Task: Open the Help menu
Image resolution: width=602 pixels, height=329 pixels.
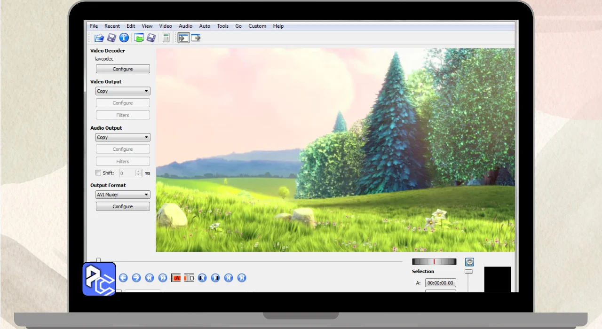Action: pos(278,26)
